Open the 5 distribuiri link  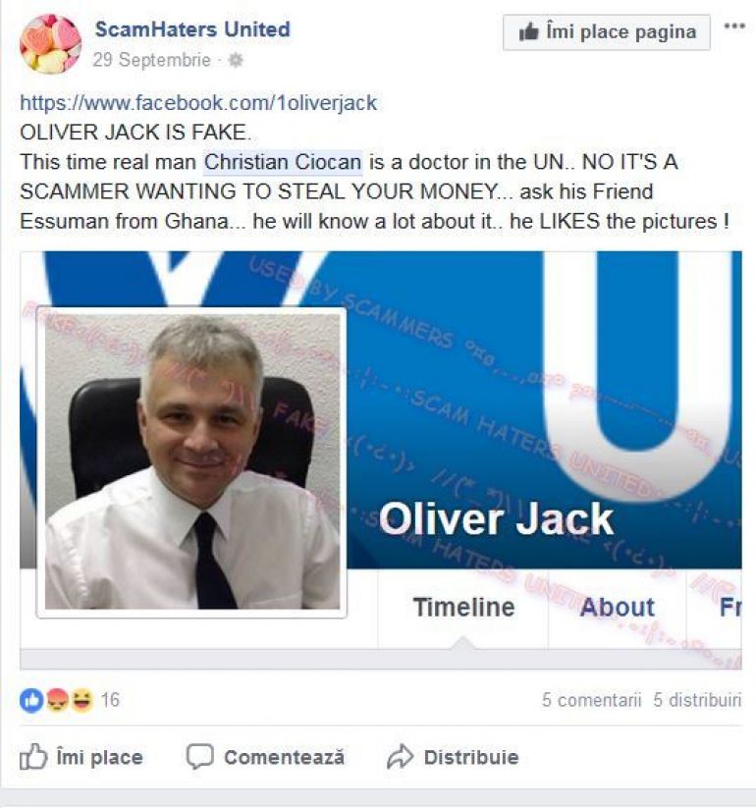697,700
